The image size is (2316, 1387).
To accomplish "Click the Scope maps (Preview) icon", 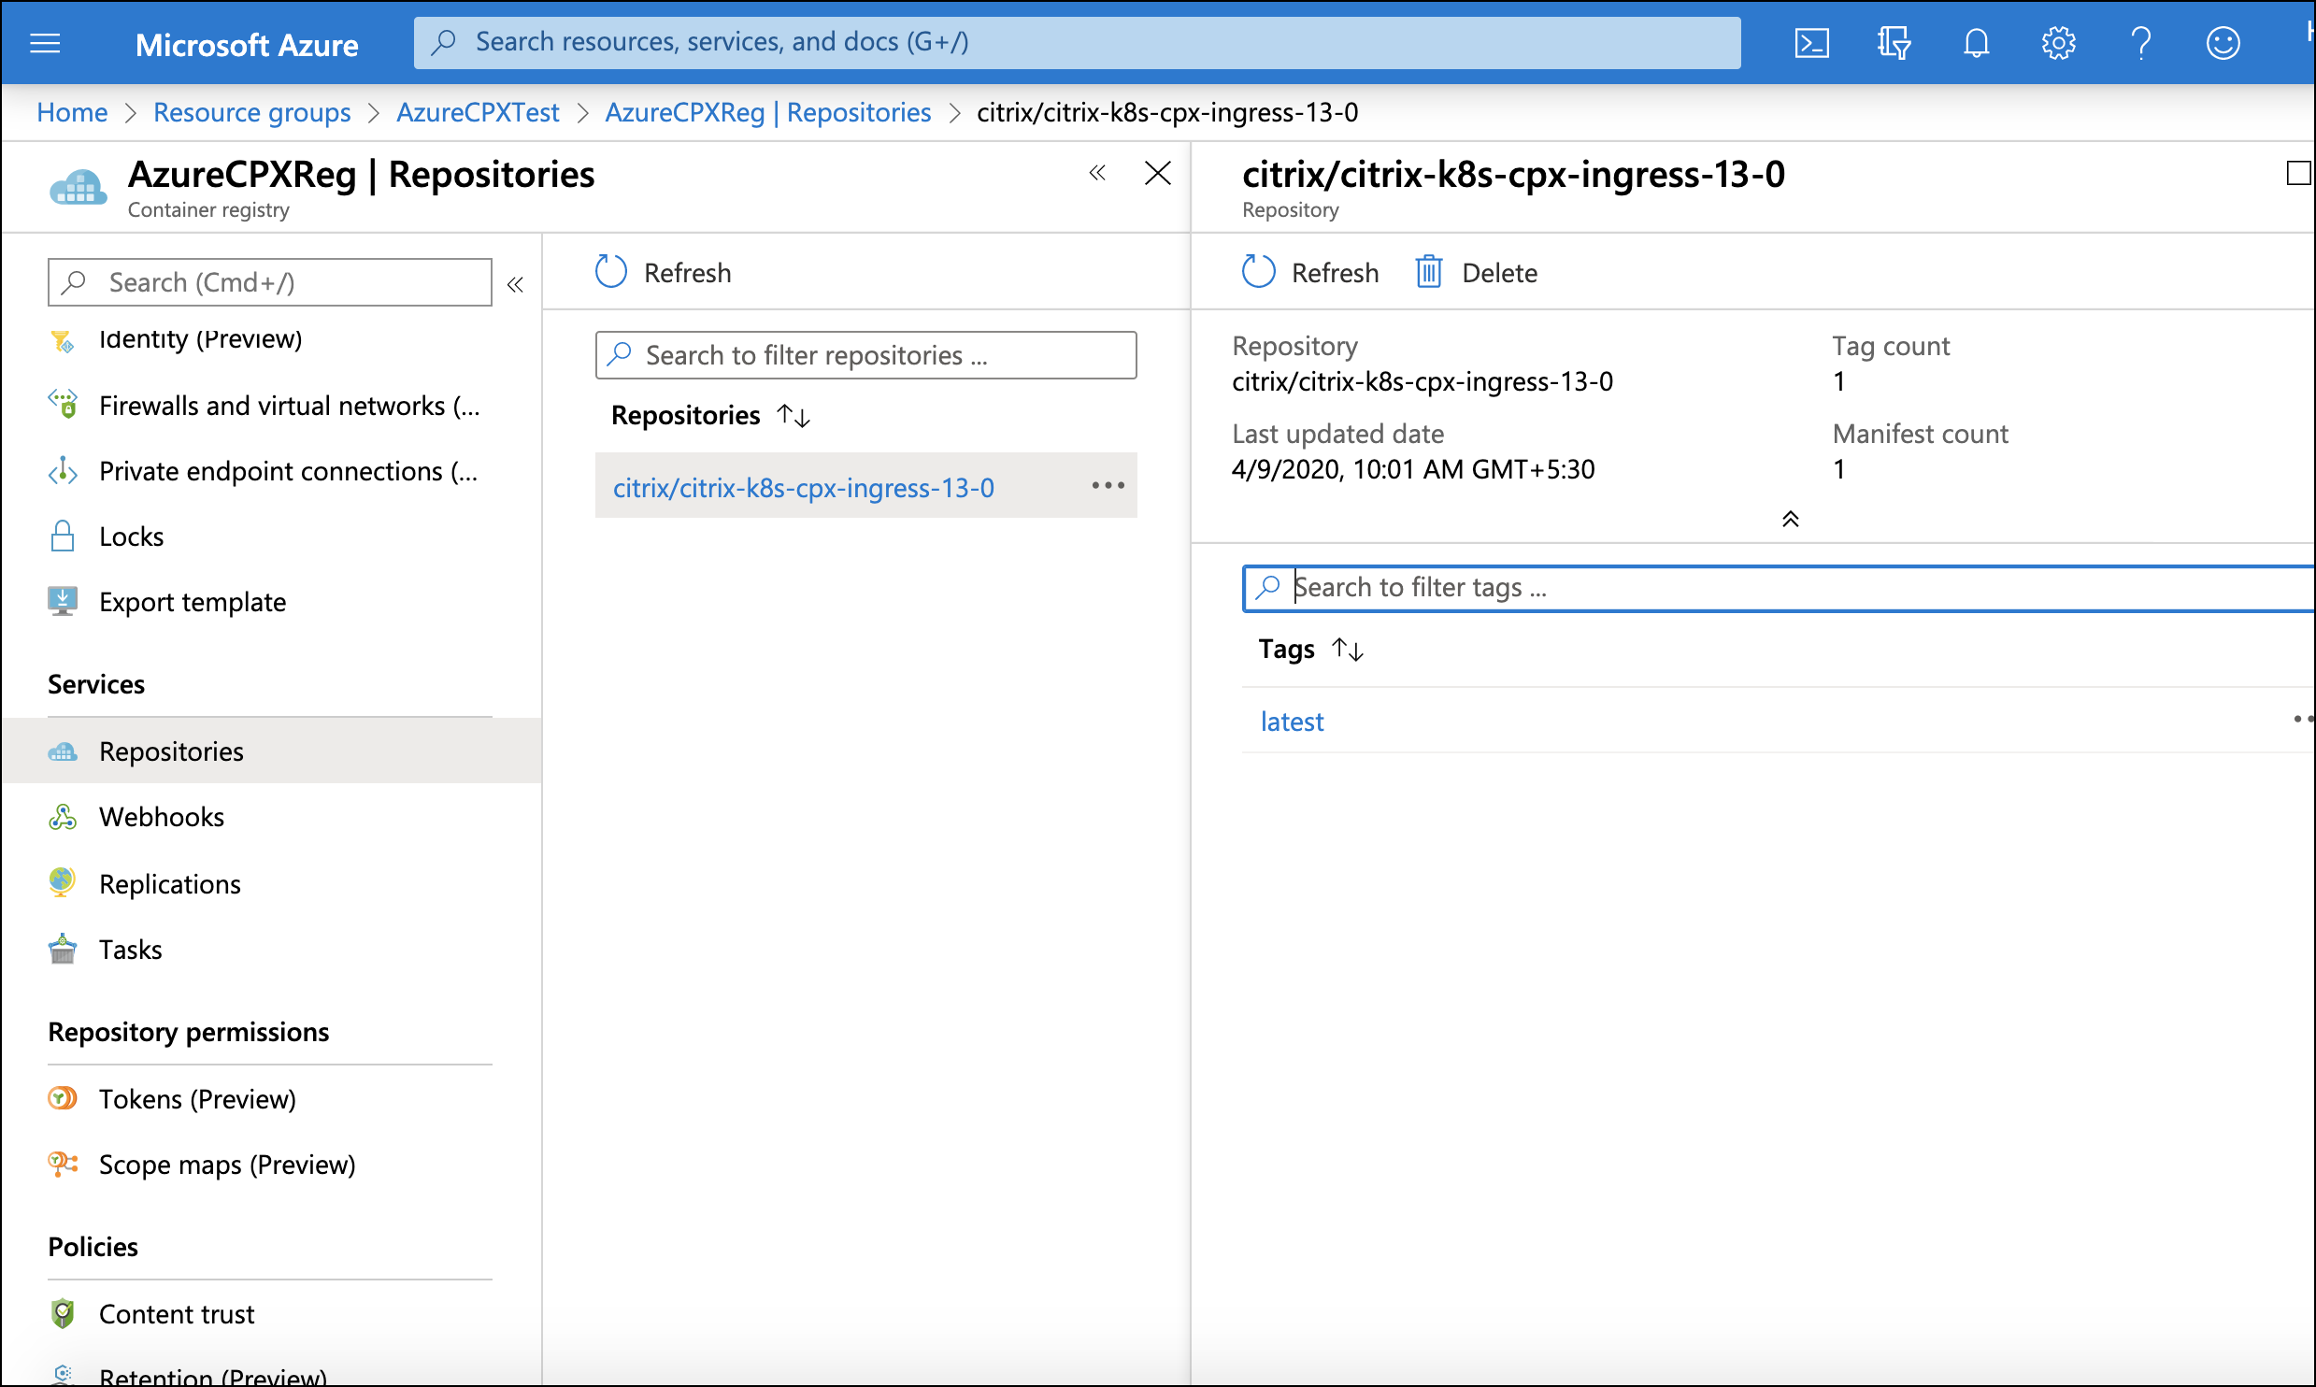I will (63, 1164).
